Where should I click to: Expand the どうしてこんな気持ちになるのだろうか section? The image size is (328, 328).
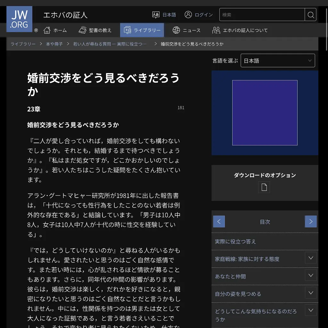click(x=310, y=310)
